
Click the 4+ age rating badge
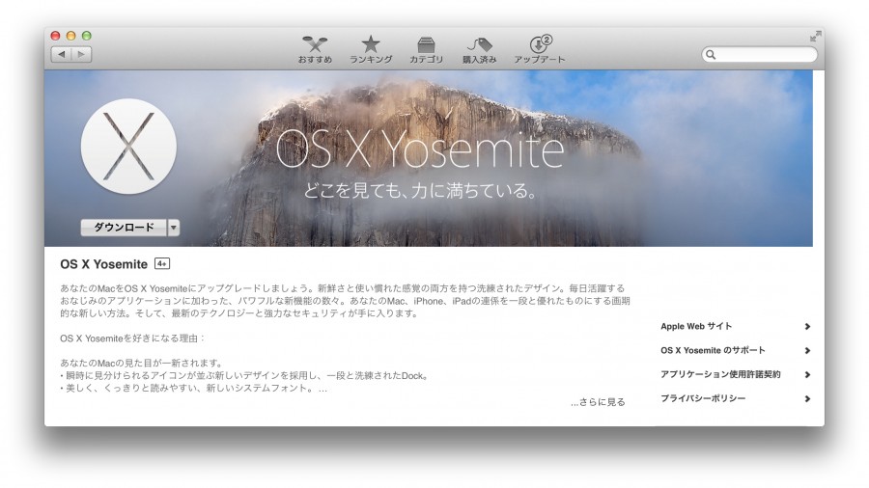(x=162, y=264)
